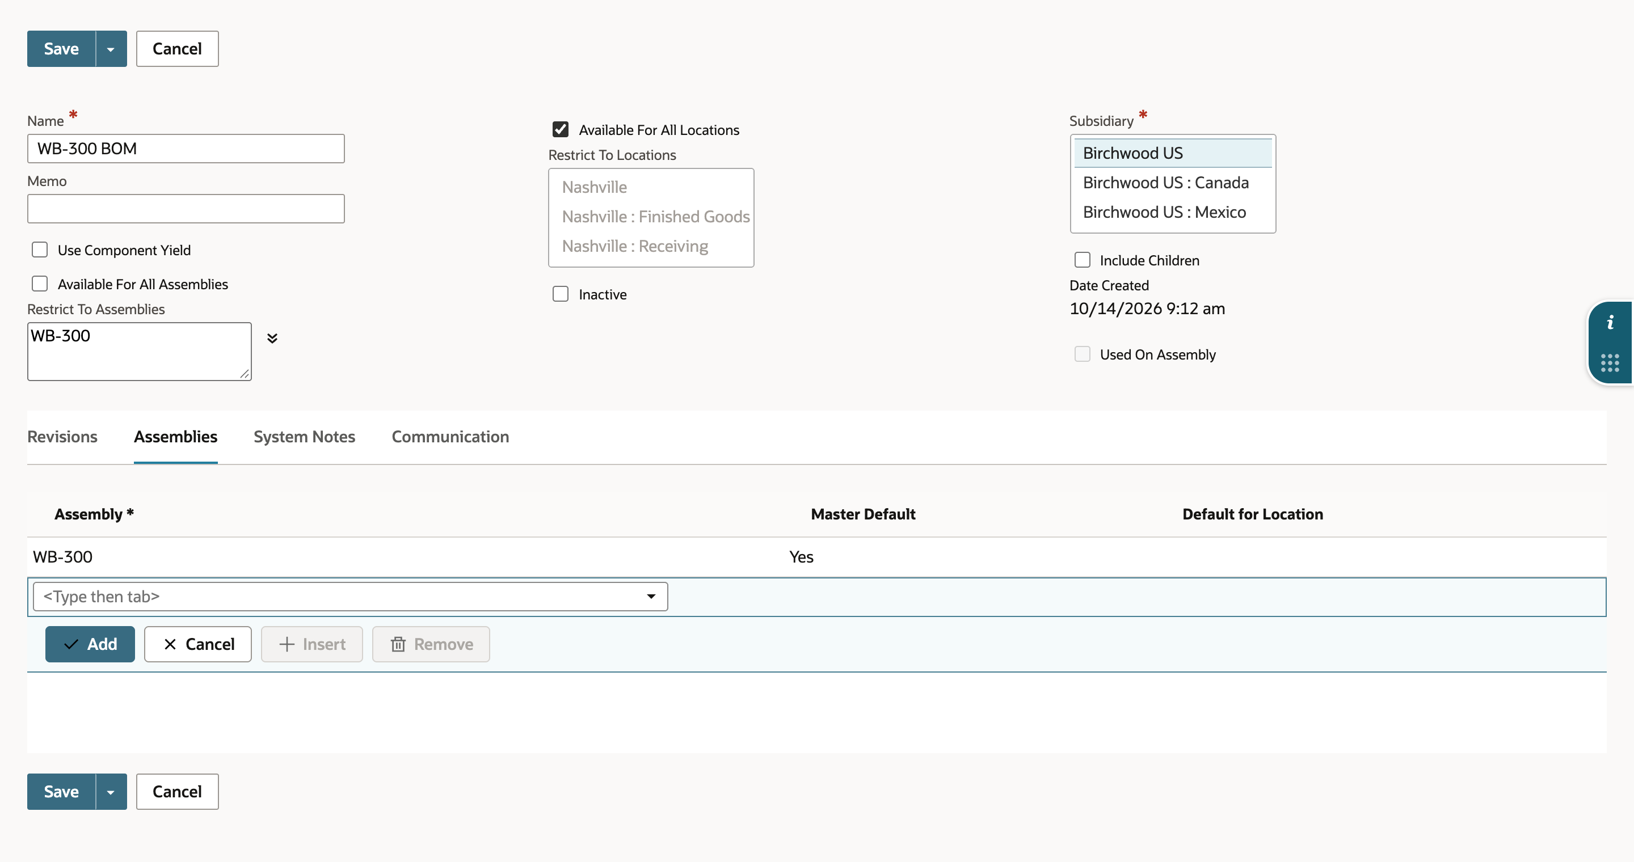Click the Default for Location column header
1634x862 pixels.
[x=1253, y=514]
